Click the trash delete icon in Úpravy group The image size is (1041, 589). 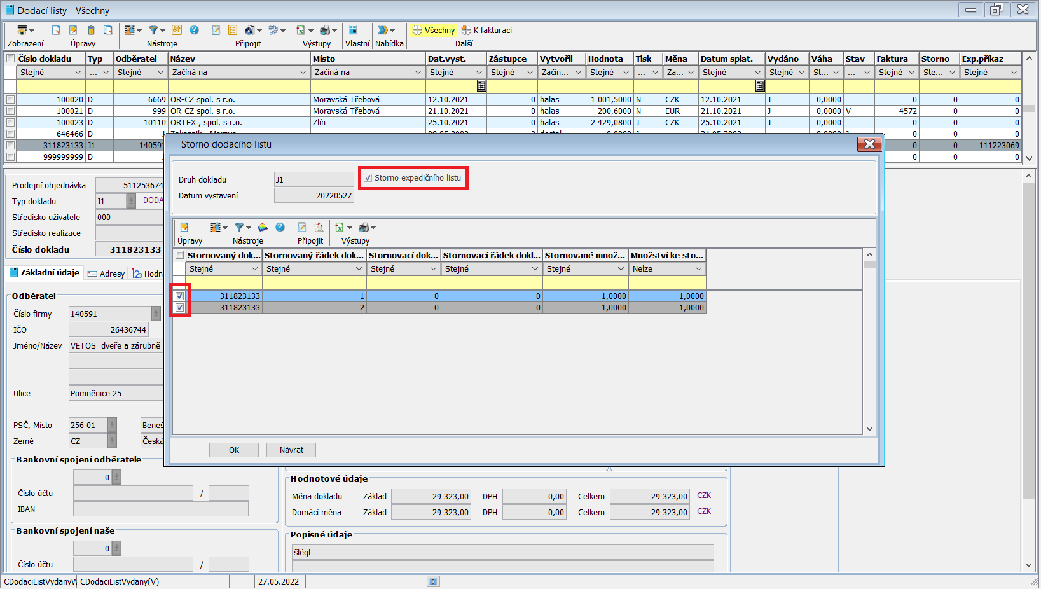[x=91, y=30]
